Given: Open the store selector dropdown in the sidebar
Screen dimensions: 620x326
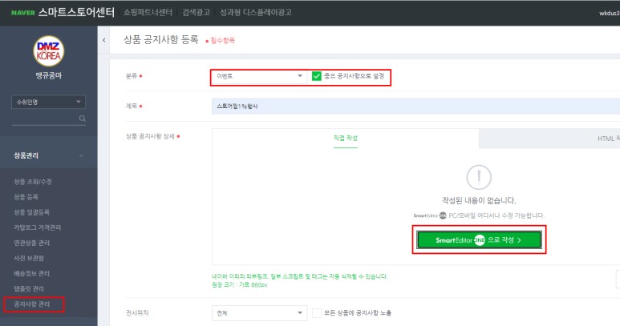Looking at the screenshot, I should click(49, 102).
